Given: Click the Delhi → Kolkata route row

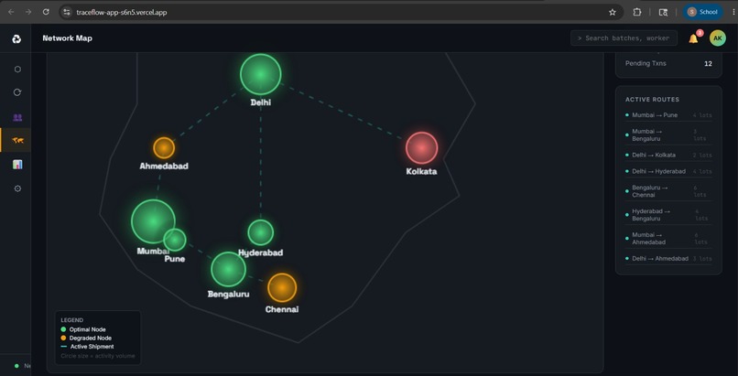Looking at the screenshot, I should (x=668, y=156).
